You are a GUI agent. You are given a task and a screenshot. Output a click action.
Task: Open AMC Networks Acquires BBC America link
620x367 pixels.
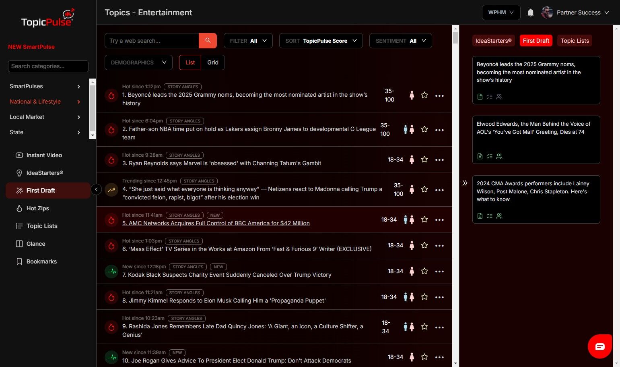point(216,223)
